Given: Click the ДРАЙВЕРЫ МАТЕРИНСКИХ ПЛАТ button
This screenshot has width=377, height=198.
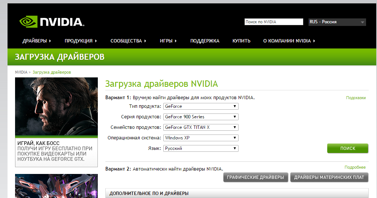Looking at the screenshot, I should click(329, 177).
